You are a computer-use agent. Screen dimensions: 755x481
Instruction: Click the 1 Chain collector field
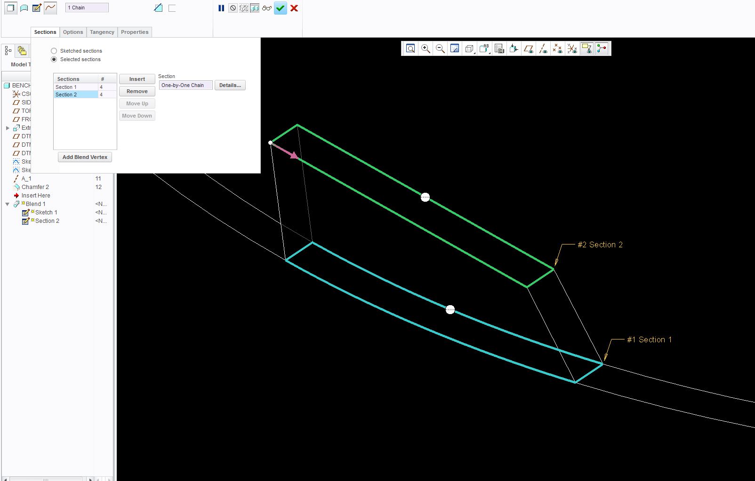point(87,8)
